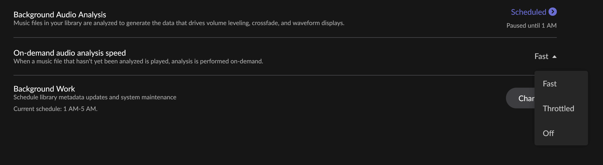The width and height of the screenshot is (603, 165).
Task: Click the Background Work heading
Action: pyautogui.click(x=44, y=89)
